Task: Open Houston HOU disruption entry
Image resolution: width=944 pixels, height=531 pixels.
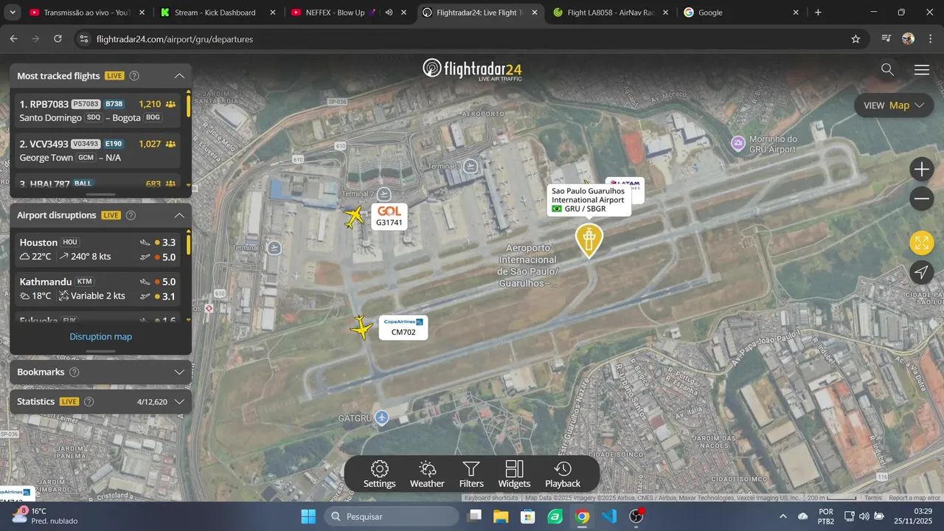Action: (99, 249)
